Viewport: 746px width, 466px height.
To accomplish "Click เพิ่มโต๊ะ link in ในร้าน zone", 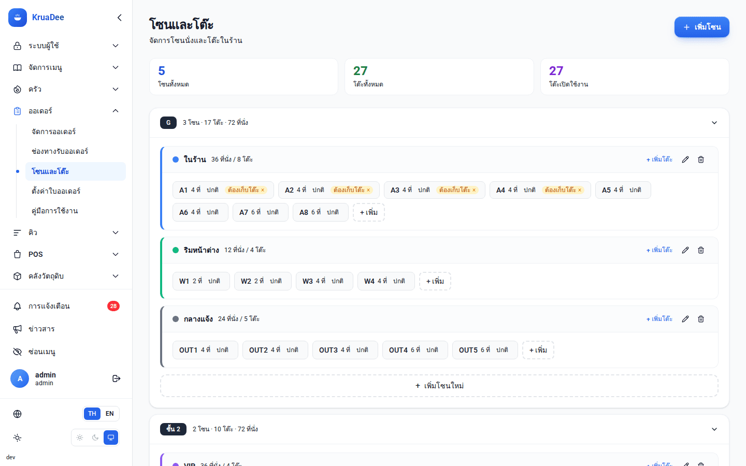I will (659, 159).
